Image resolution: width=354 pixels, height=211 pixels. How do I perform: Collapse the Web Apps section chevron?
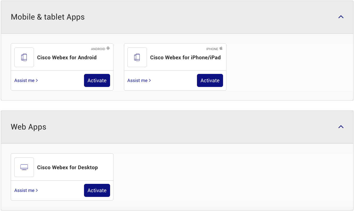tap(341, 127)
